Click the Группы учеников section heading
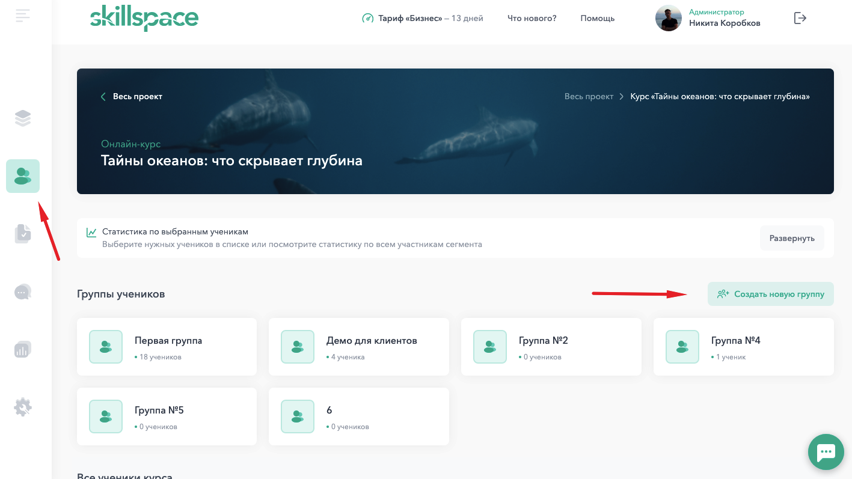This screenshot has width=852, height=479. [x=121, y=294]
